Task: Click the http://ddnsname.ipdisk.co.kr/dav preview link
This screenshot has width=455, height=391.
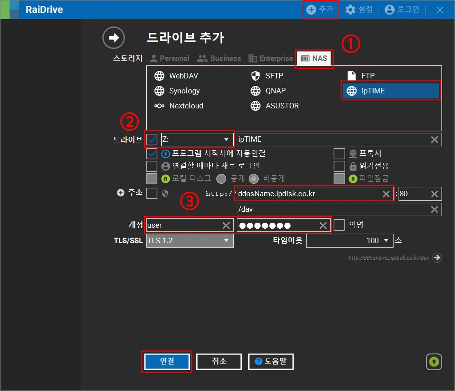Action: tap(389, 258)
